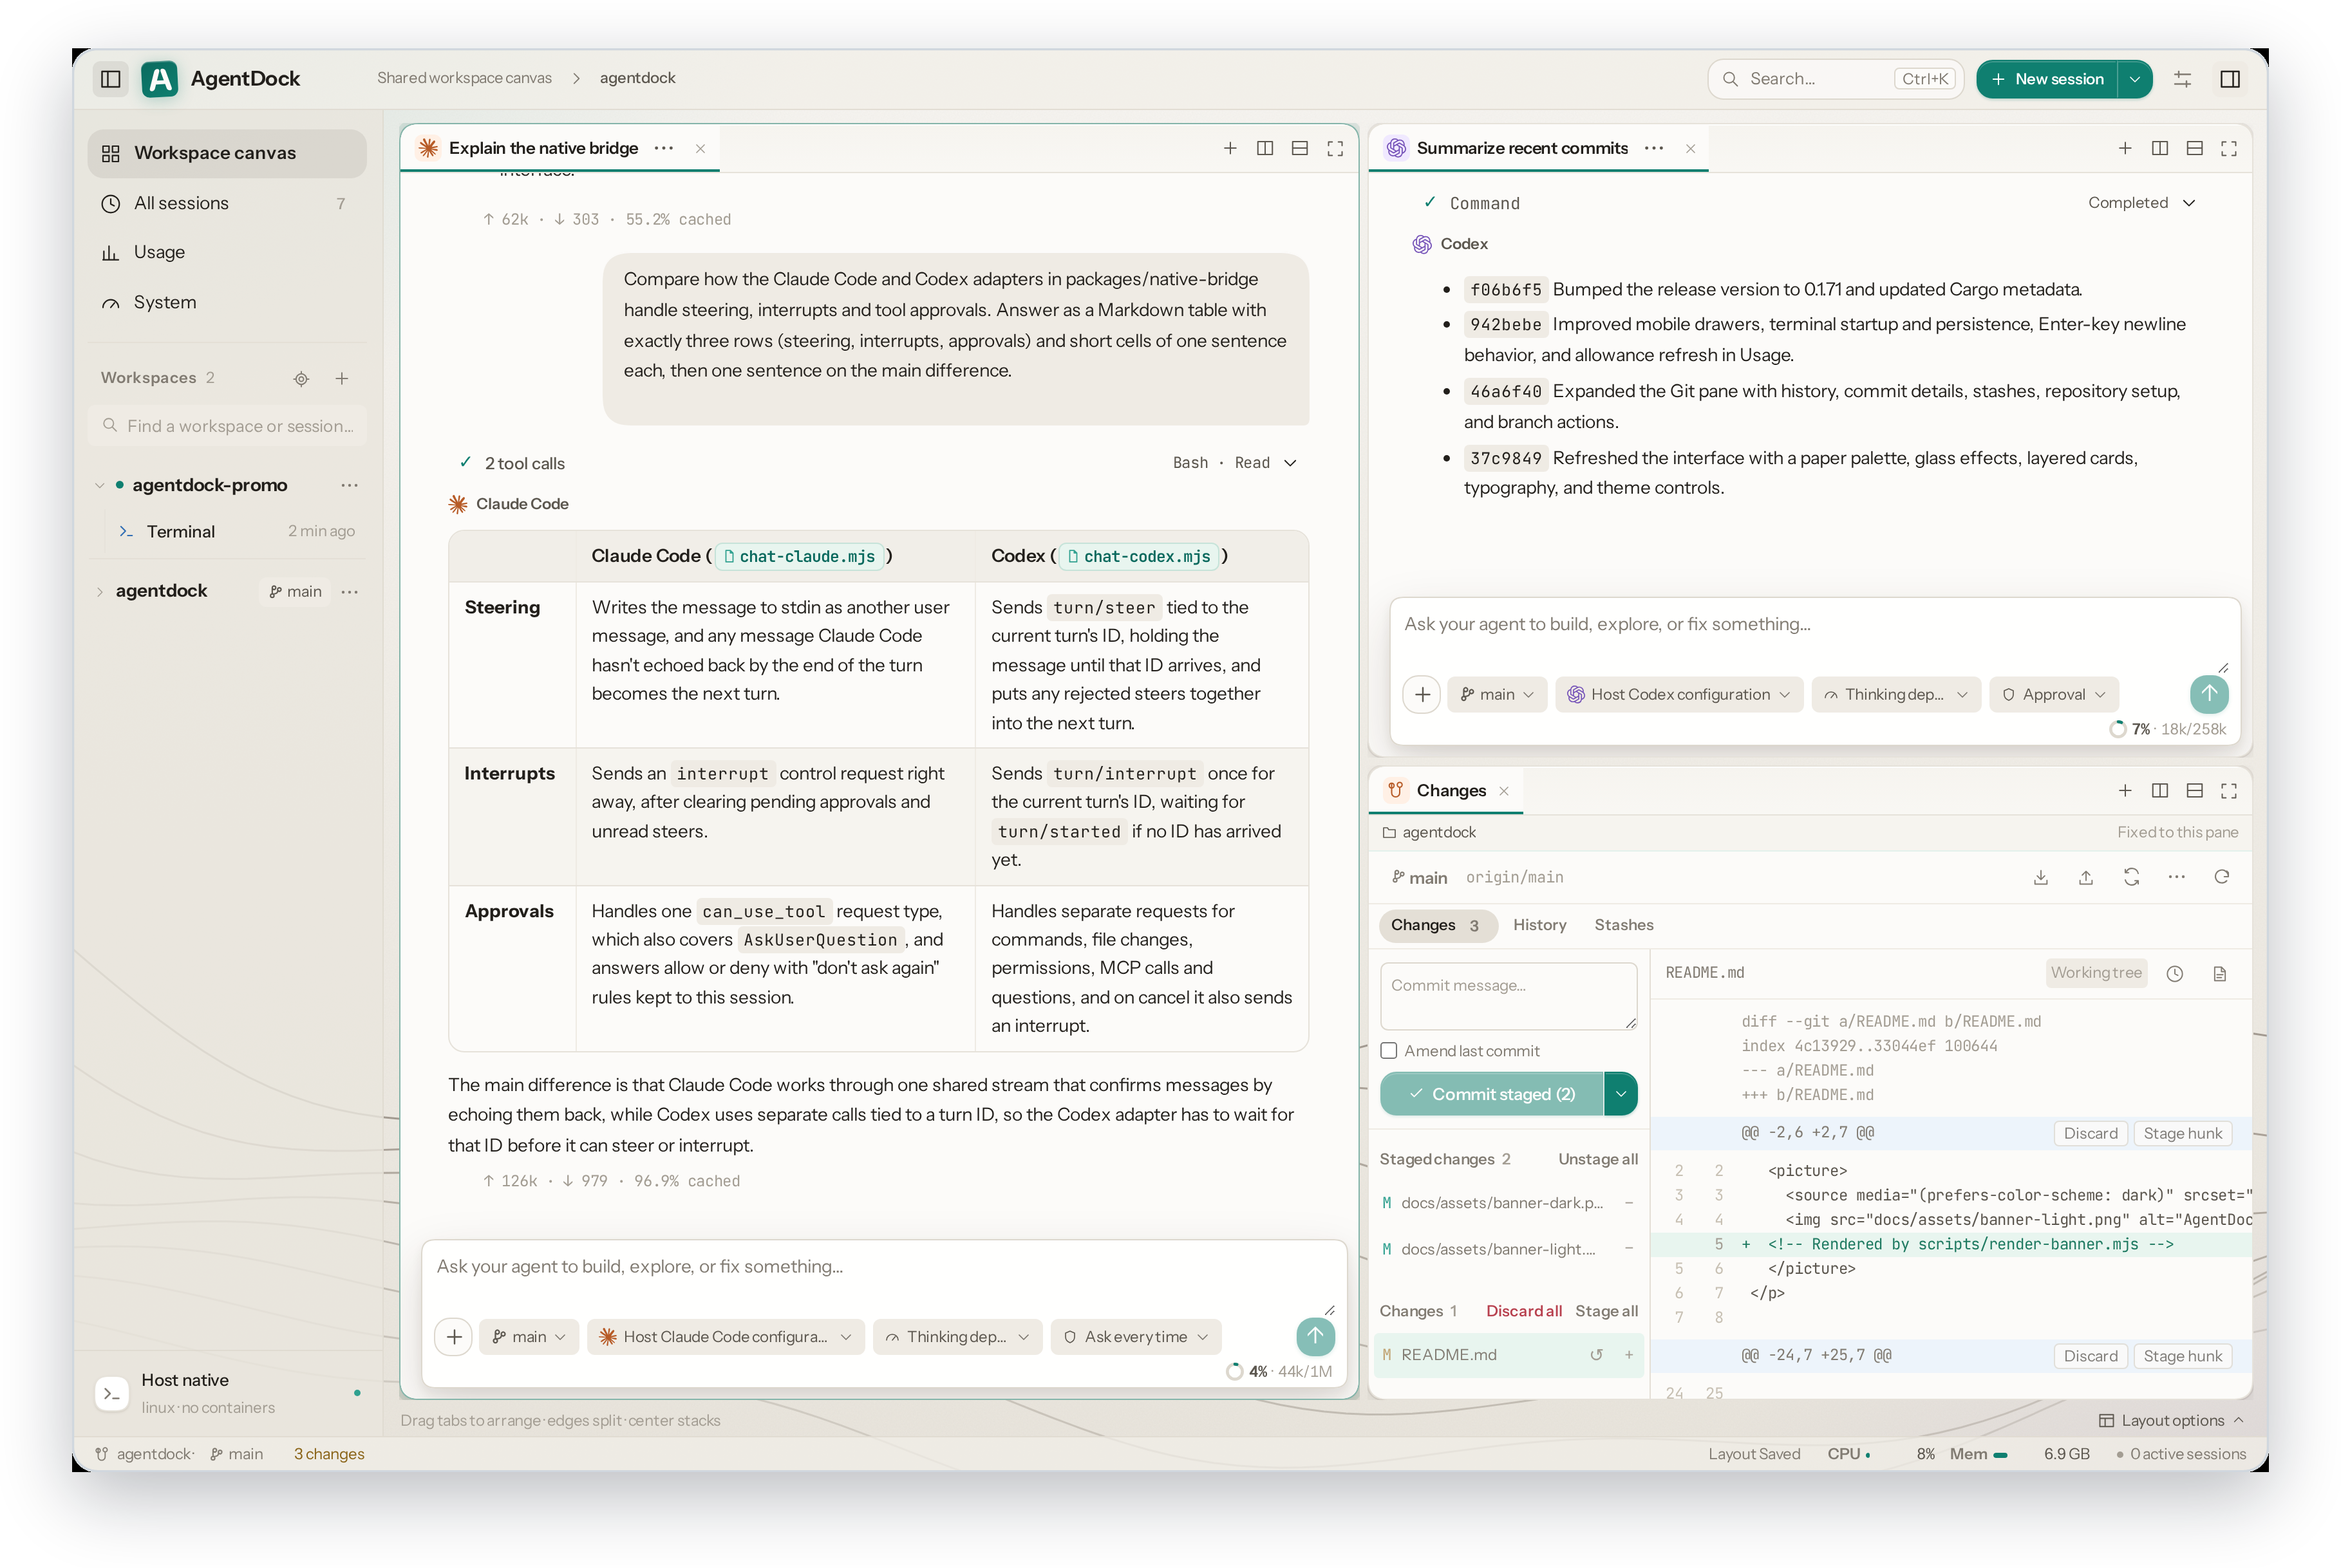
Task: Add attachment in the Codex composer
Action: coord(1421,694)
